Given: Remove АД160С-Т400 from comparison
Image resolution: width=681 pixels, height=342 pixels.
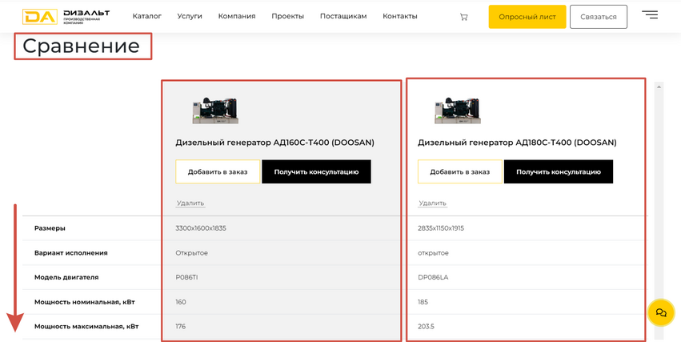Looking at the screenshot, I should pyautogui.click(x=190, y=203).
